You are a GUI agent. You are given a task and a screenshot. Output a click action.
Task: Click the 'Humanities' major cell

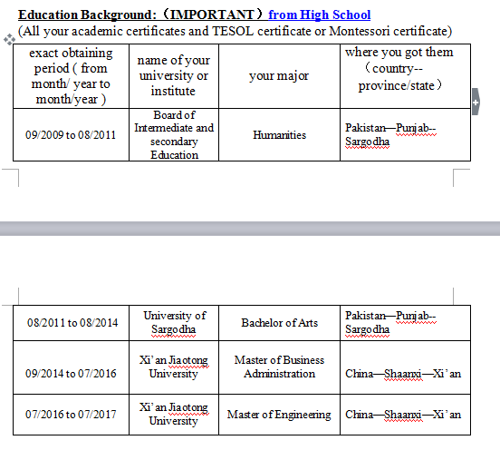point(279,135)
